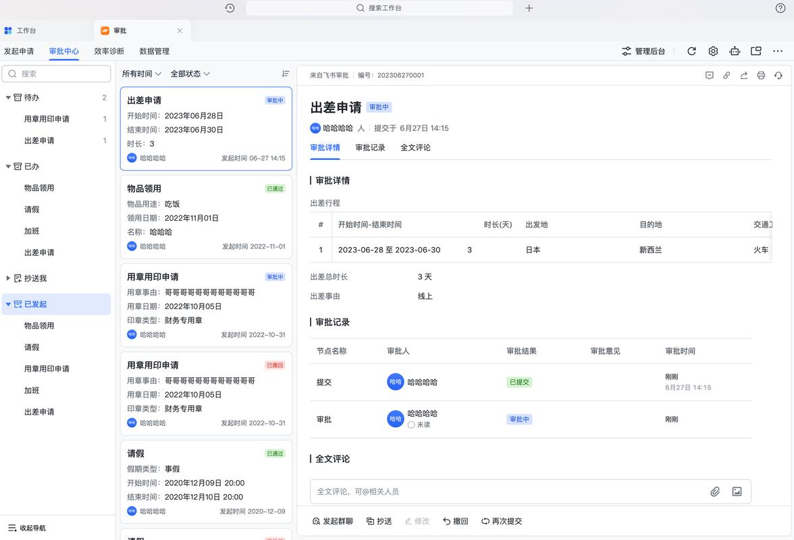
Task: Click the 管理后台 button
Action: 643,51
